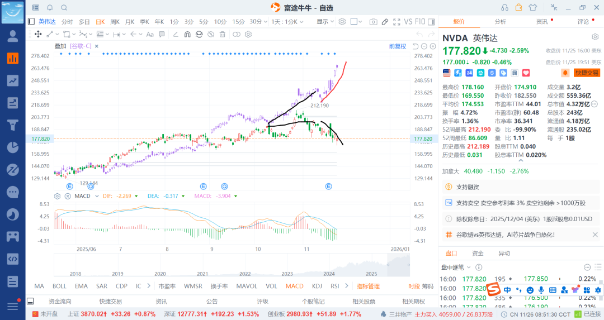Screen dimensions: 604x320
Task: Toggle the left watchlist panel
Action: 31,22
